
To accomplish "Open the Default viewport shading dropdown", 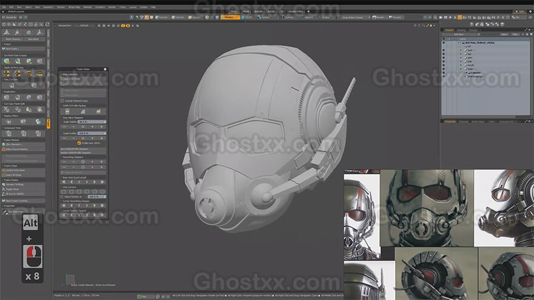I will 84,25.
